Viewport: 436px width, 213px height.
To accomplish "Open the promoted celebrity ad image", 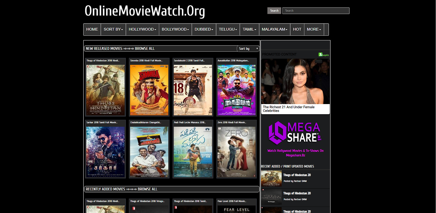I will pyautogui.click(x=295, y=82).
